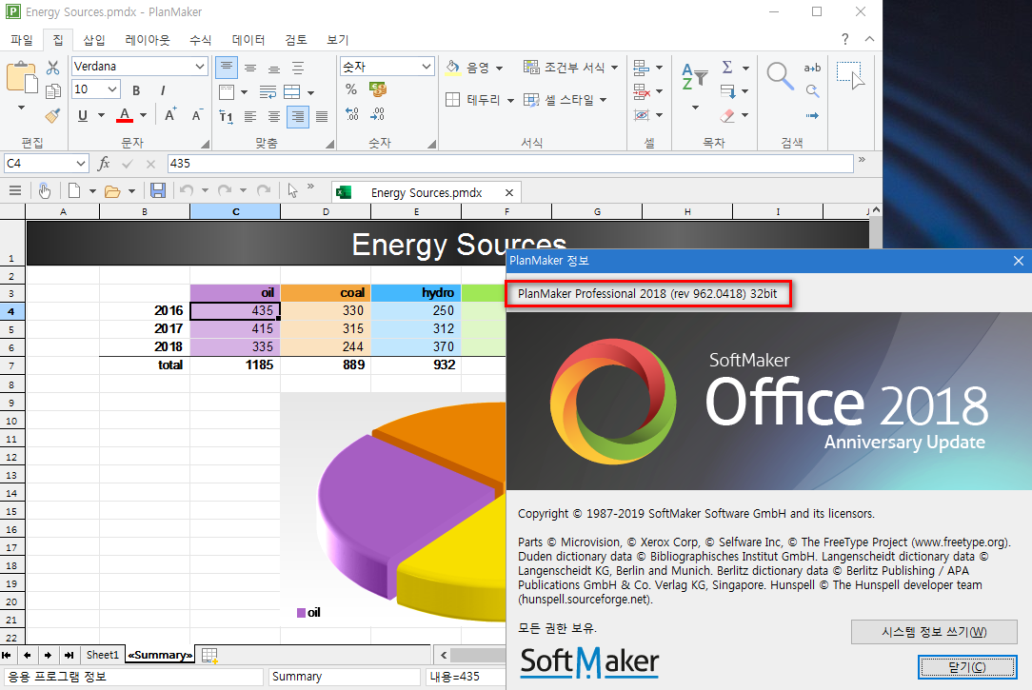Click the Select all dashed rectangle icon
The height and width of the screenshot is (690, 1032).
pos(850,74)
